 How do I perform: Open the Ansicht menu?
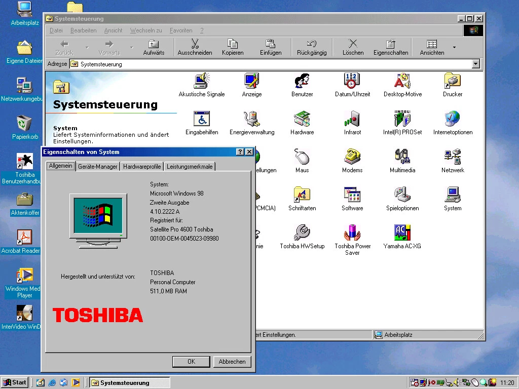point(113,30)
